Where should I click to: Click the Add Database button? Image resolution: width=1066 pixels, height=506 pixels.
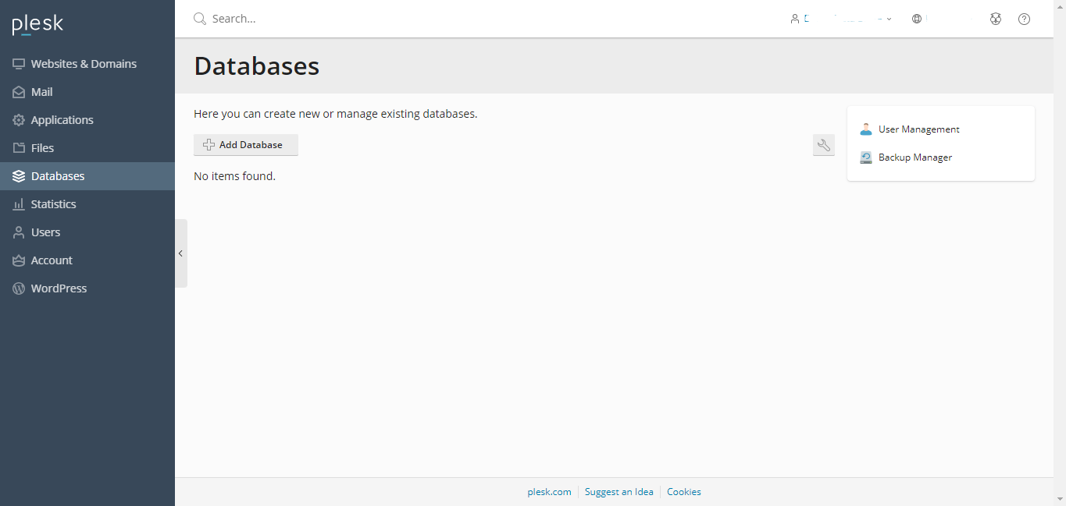246,145
